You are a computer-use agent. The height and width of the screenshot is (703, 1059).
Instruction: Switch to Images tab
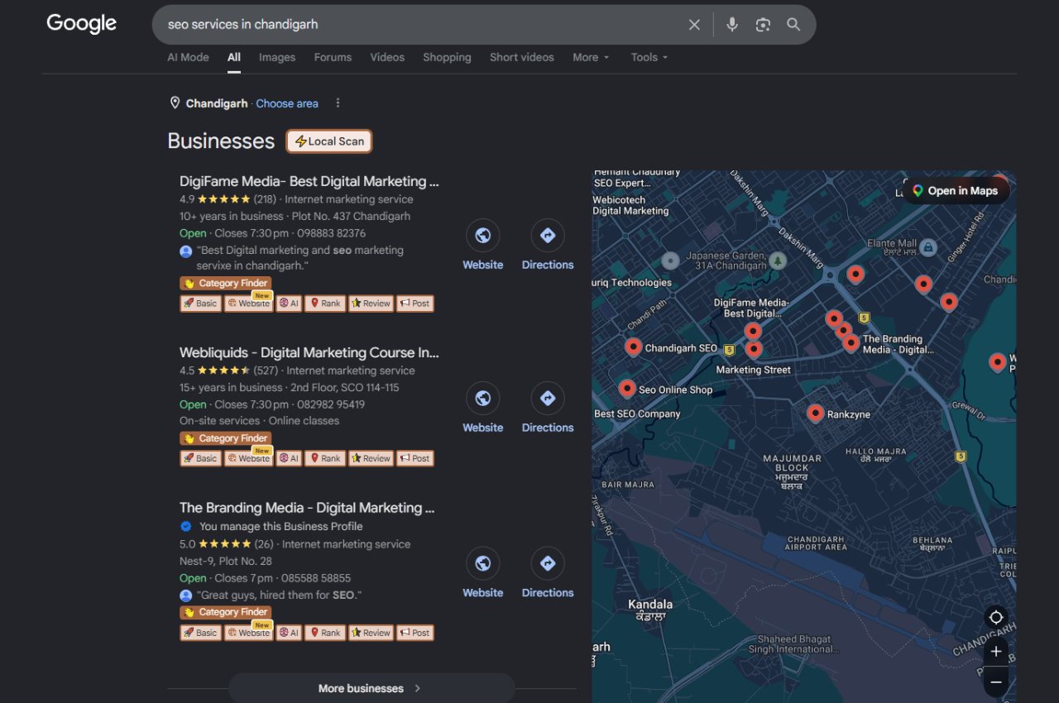tap(277, 57)
